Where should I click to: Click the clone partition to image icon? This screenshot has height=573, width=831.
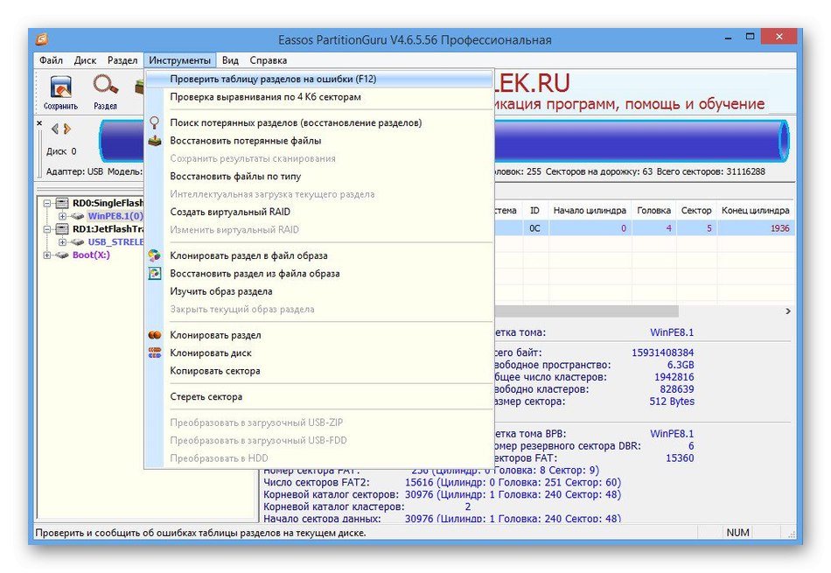pos(154,255)
